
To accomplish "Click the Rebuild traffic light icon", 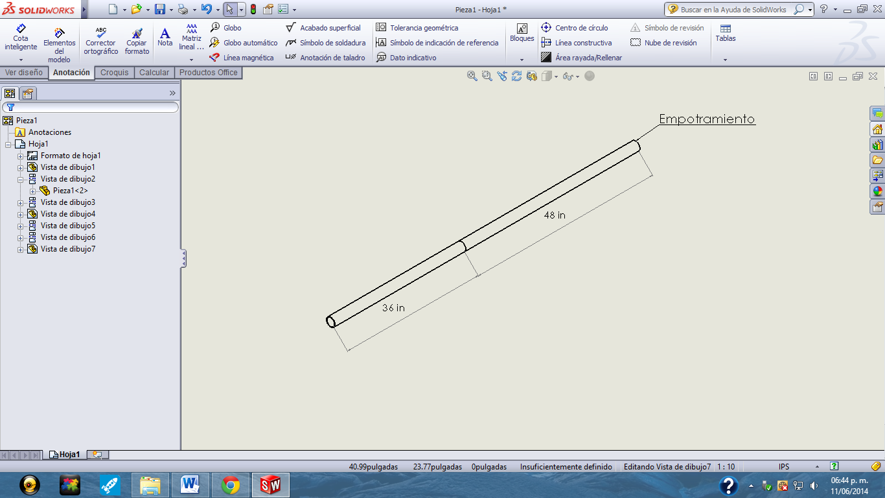I will coord(253,9).
